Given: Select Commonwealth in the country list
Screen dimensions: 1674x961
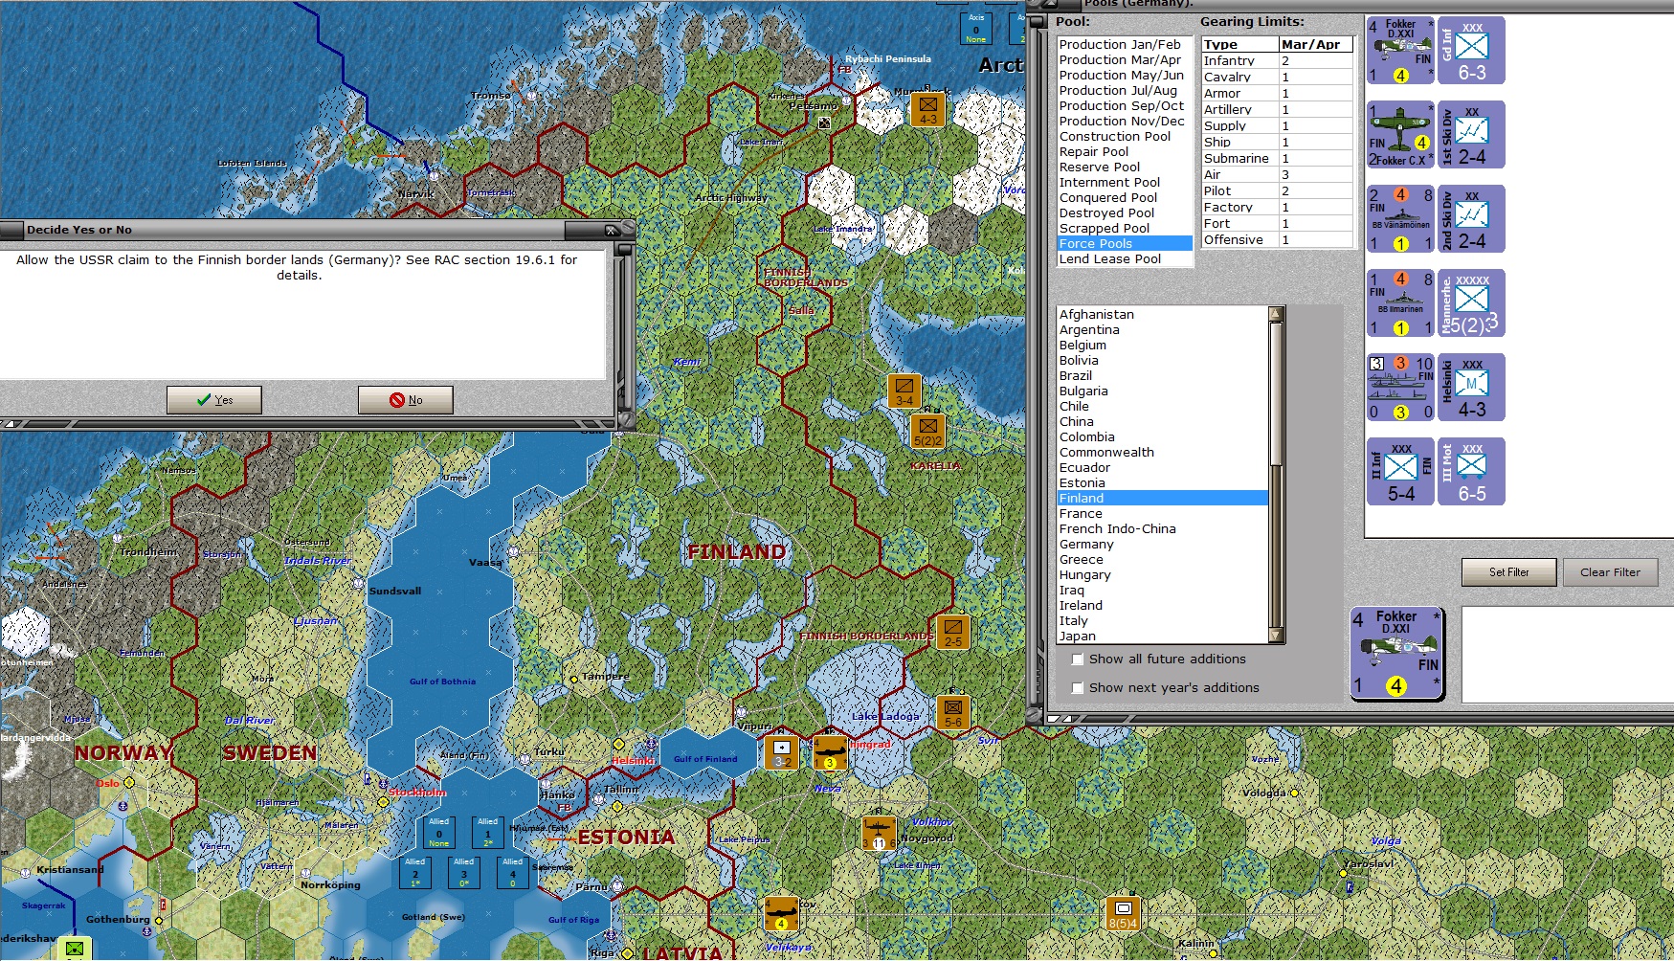Looking at the screenshot, I should [1163, 453].
